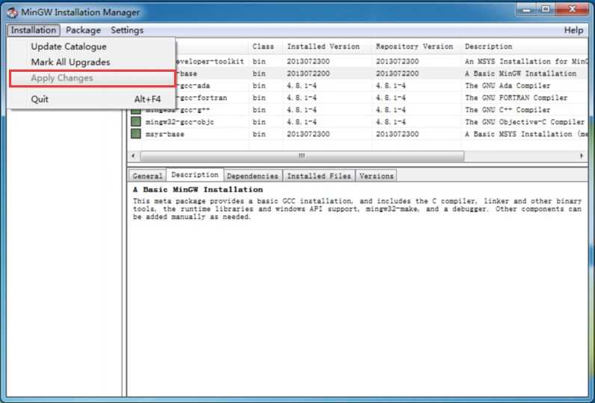
Task: Click the 'This meta package provides' description paragraph
Action: pyautogui.click(x=357, y=209)
